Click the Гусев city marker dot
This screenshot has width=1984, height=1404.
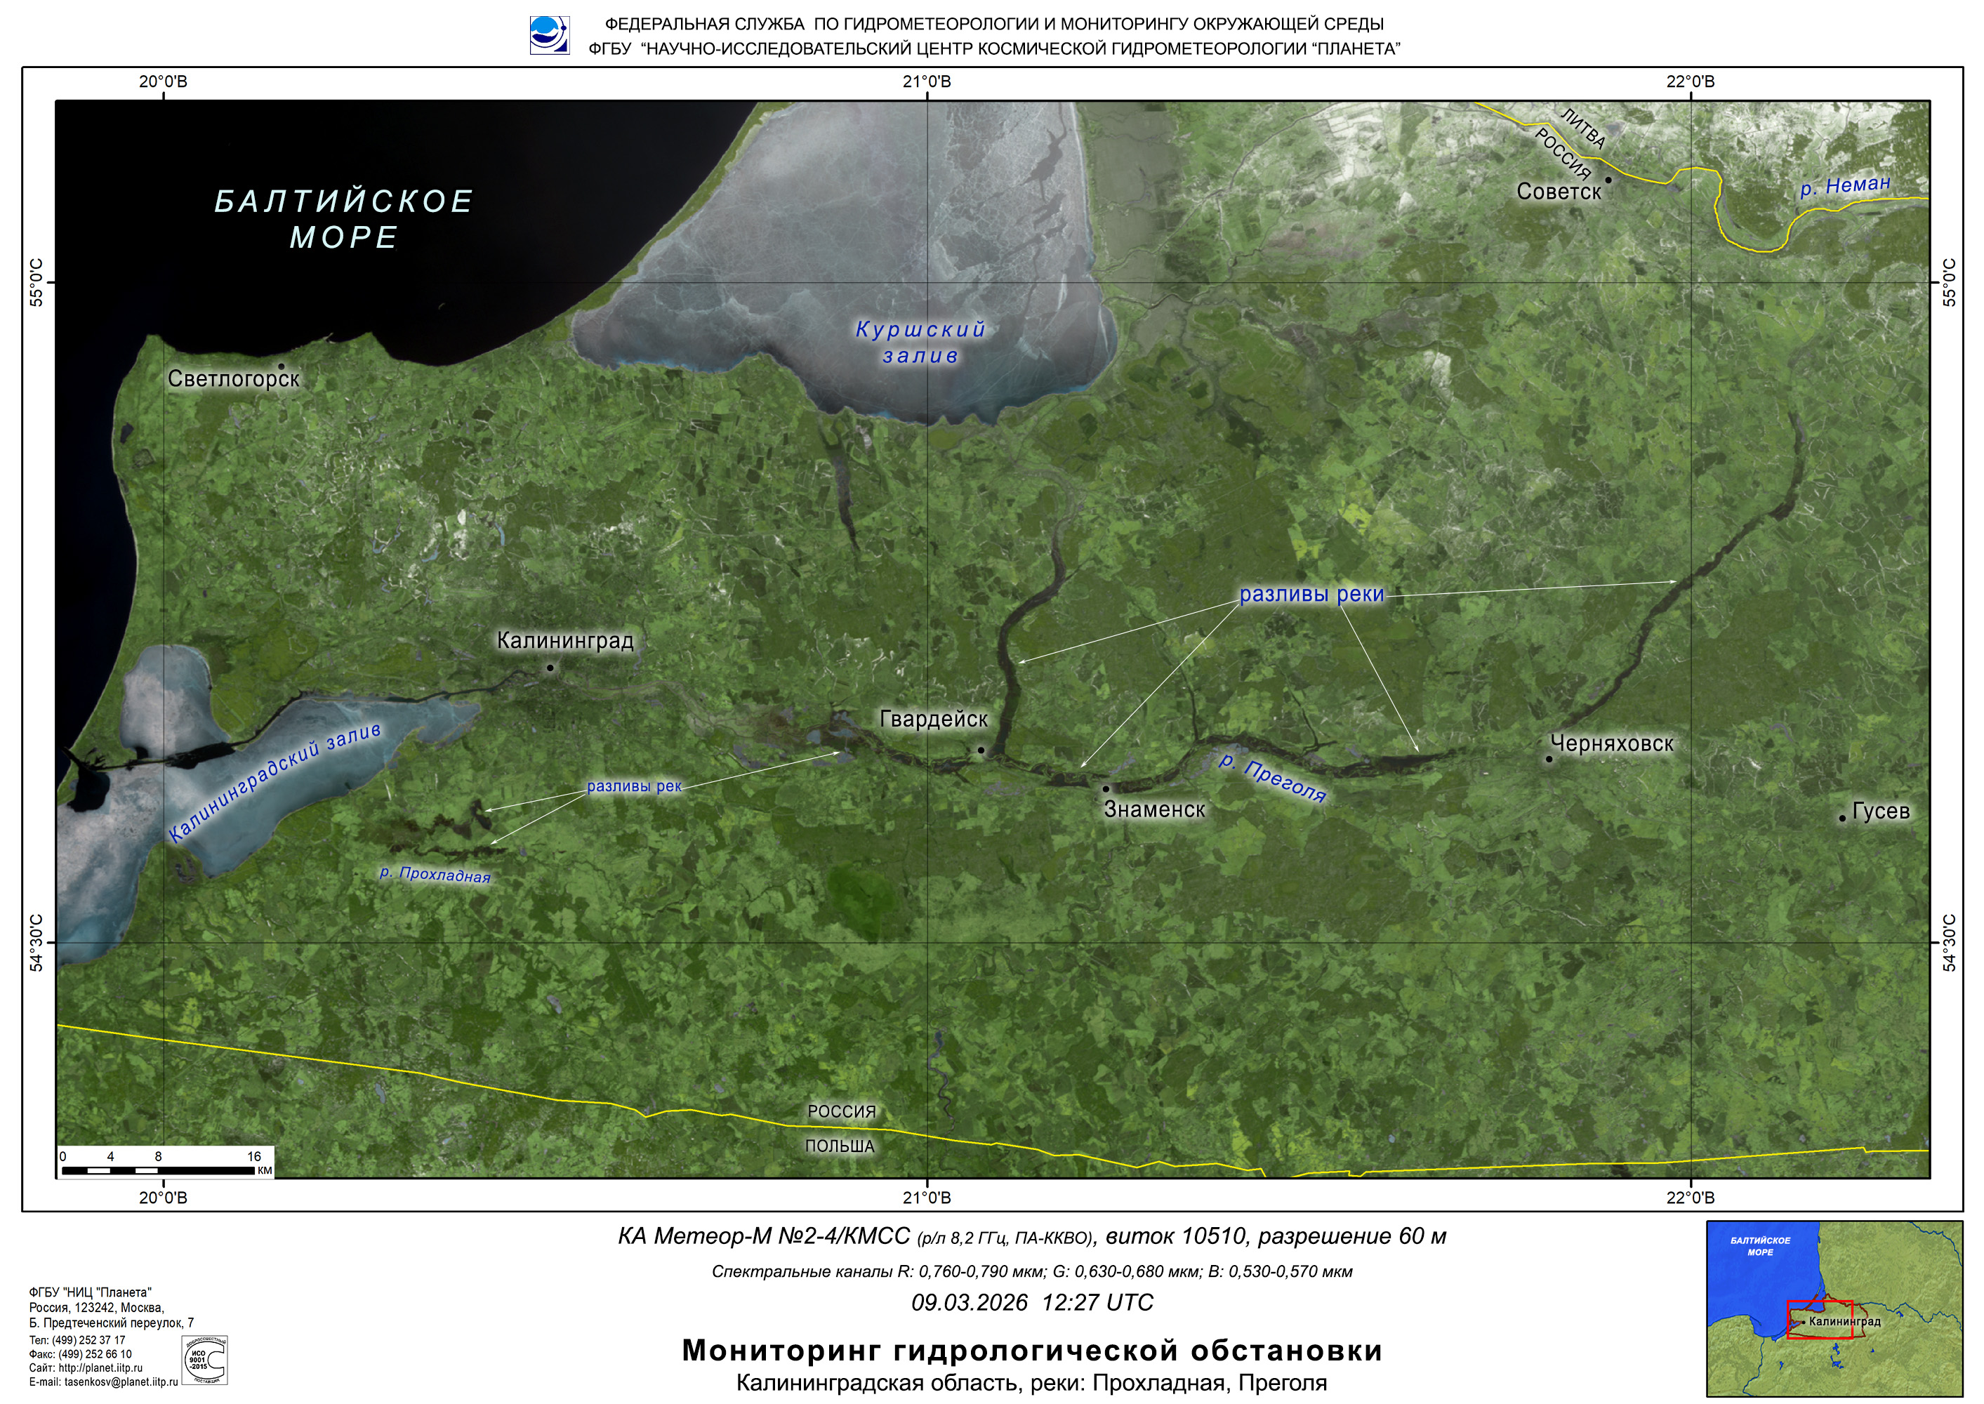(1842, 818)
